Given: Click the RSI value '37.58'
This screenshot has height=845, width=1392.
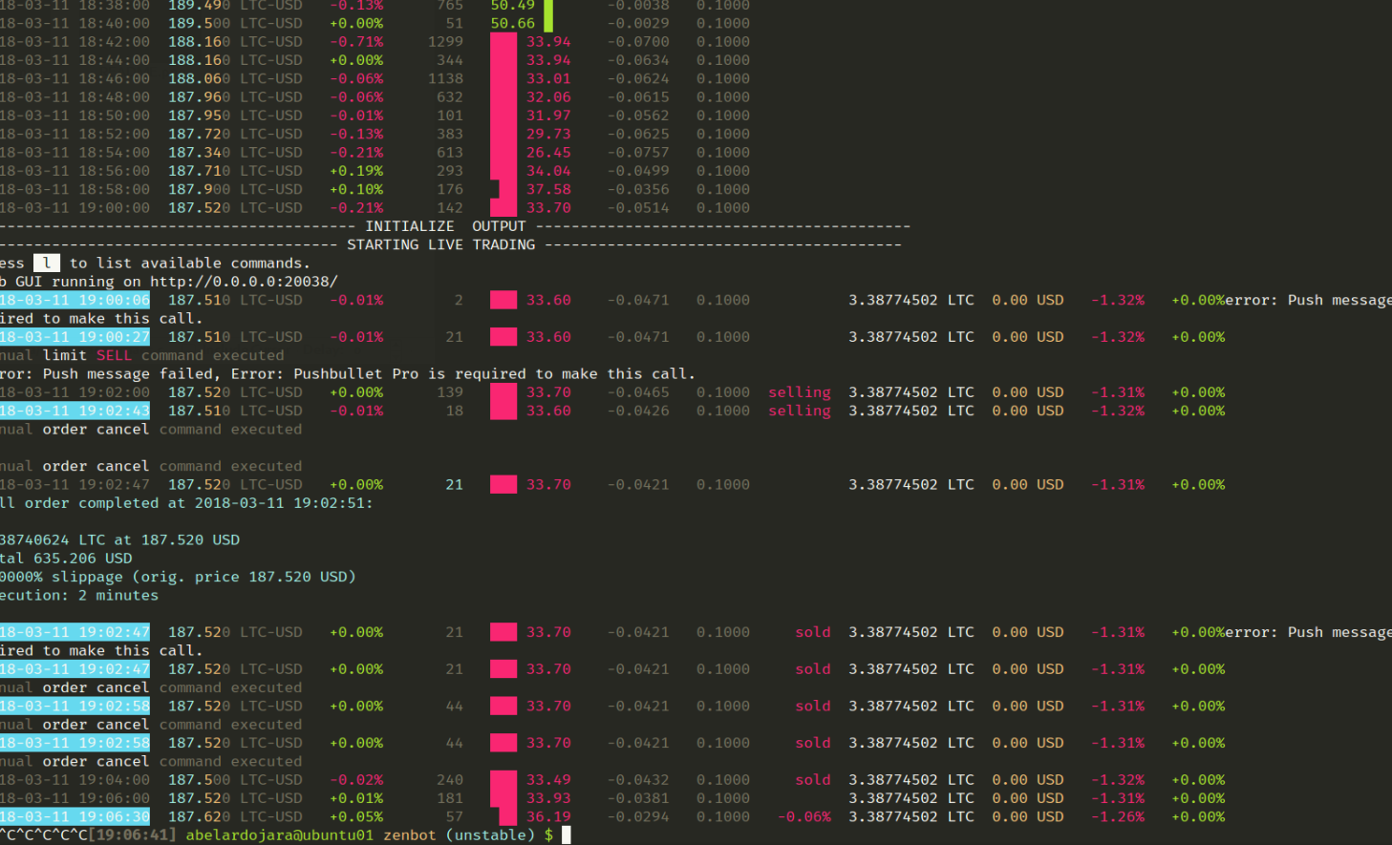Looking at the screenshot, I should click(x=548, y=189).
